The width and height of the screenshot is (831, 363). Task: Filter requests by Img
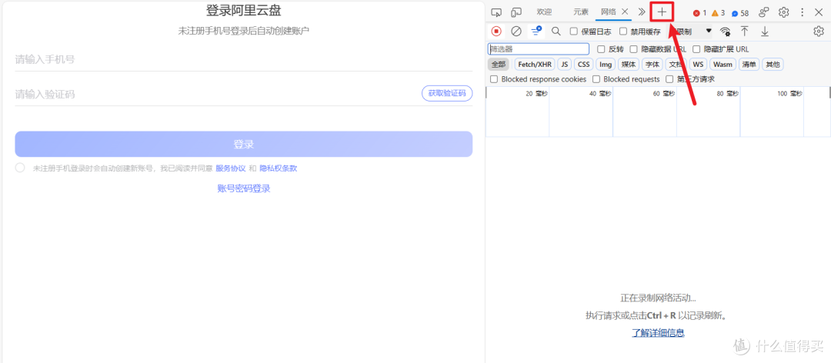(x=606, y=64)
